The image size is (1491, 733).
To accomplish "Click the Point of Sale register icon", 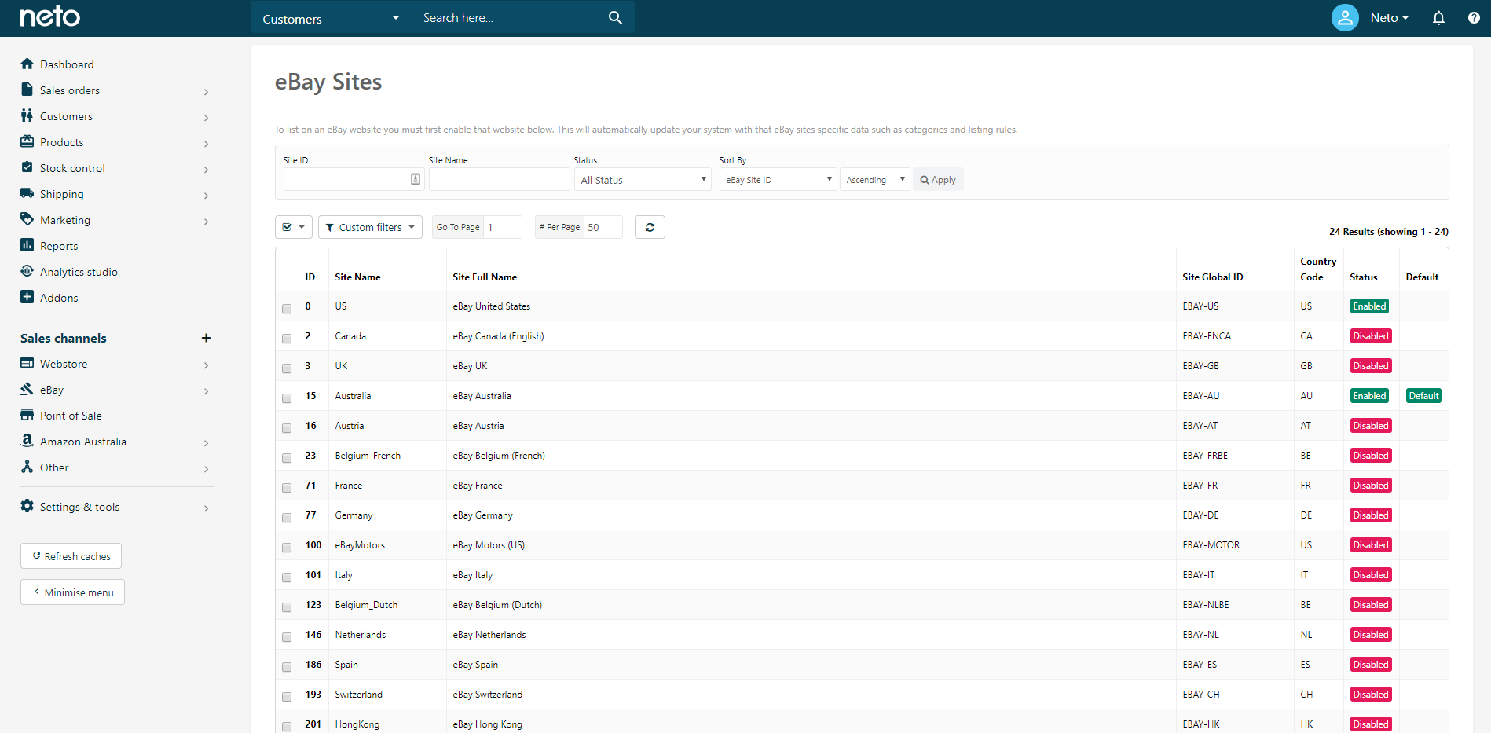I will coord(27,415).
